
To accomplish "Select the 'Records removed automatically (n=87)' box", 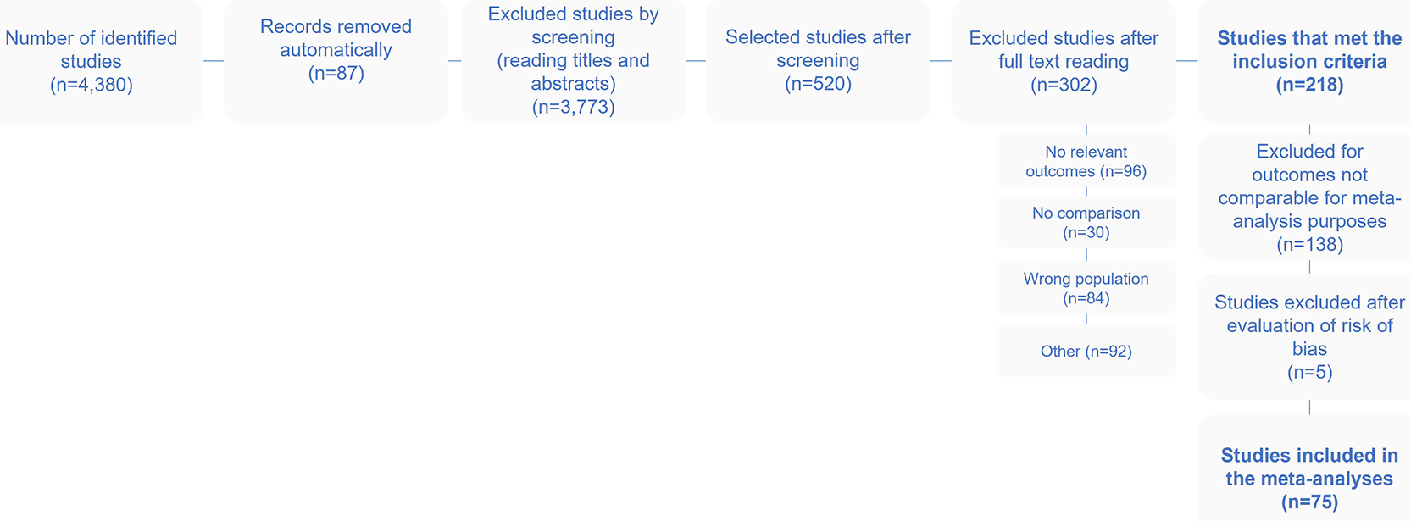I will click(336, 61).
